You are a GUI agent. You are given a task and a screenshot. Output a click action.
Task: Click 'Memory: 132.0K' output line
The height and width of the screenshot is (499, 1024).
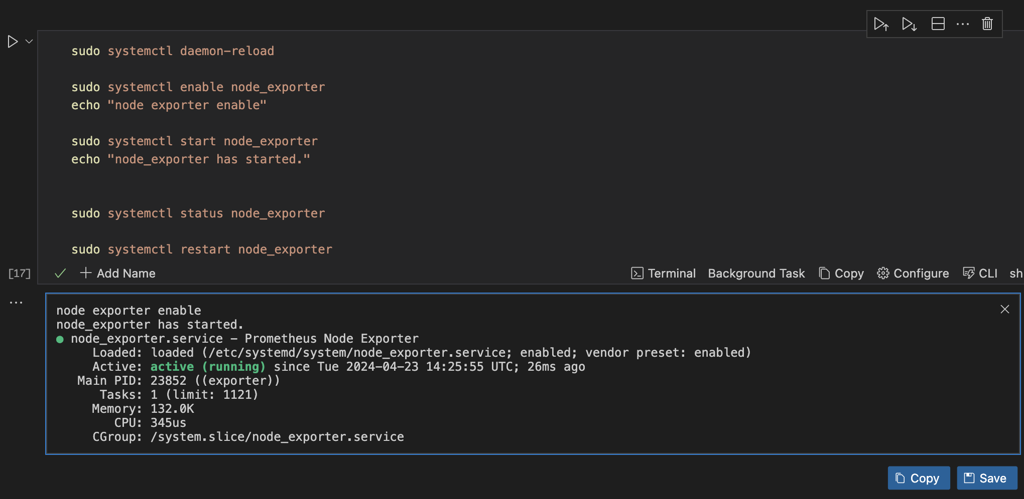point(143,409)
